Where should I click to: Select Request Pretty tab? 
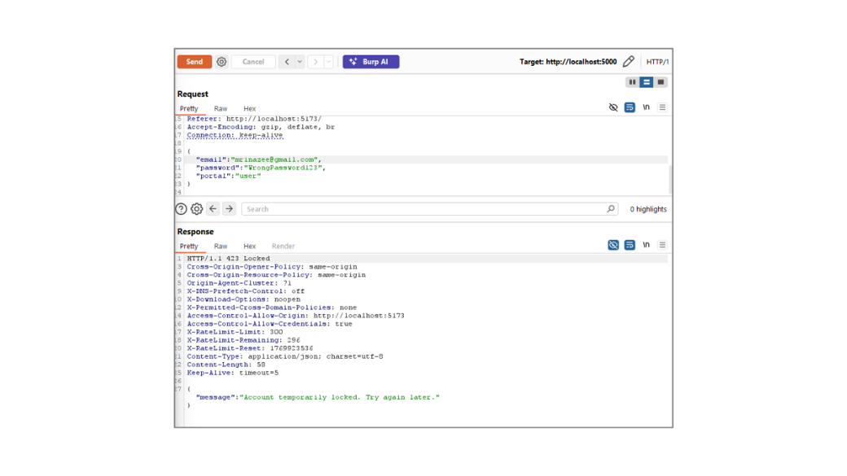[x=189, y=108]
